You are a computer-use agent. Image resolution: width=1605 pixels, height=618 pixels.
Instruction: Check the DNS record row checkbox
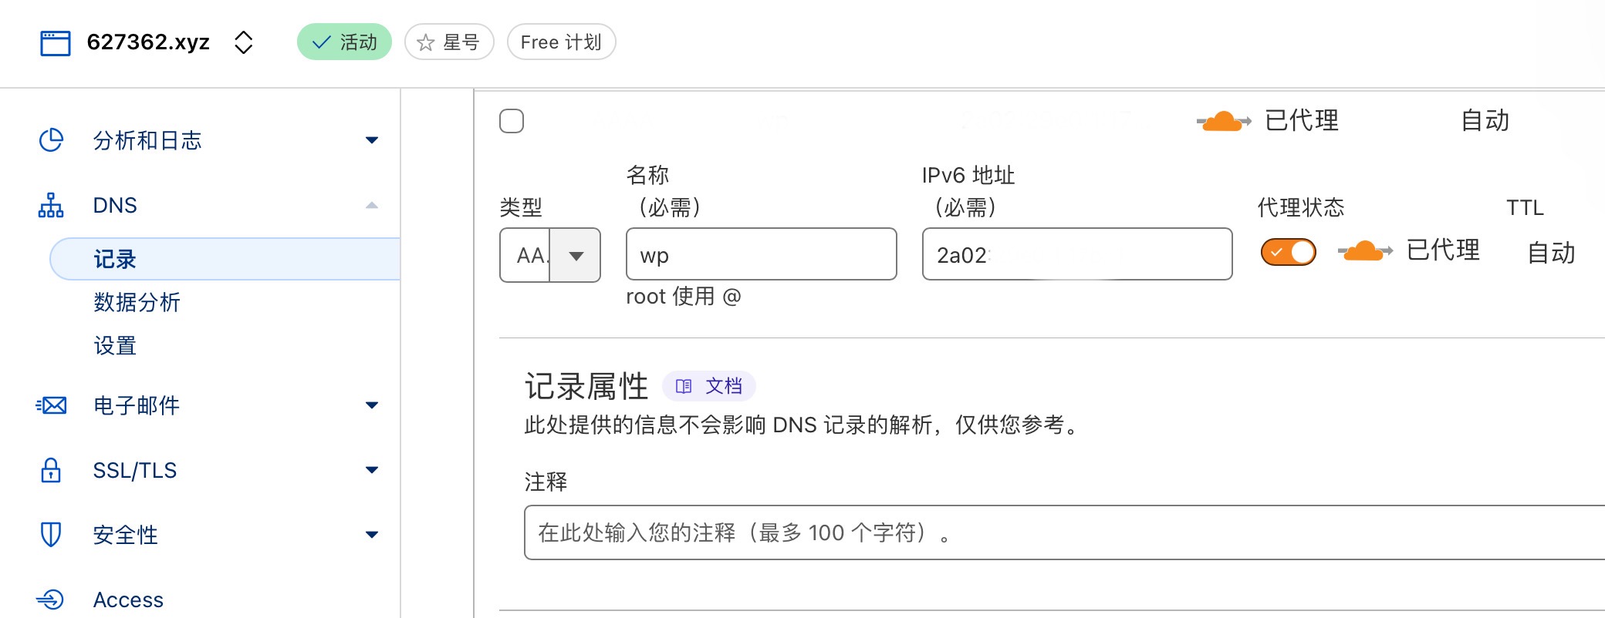[512, 121]
